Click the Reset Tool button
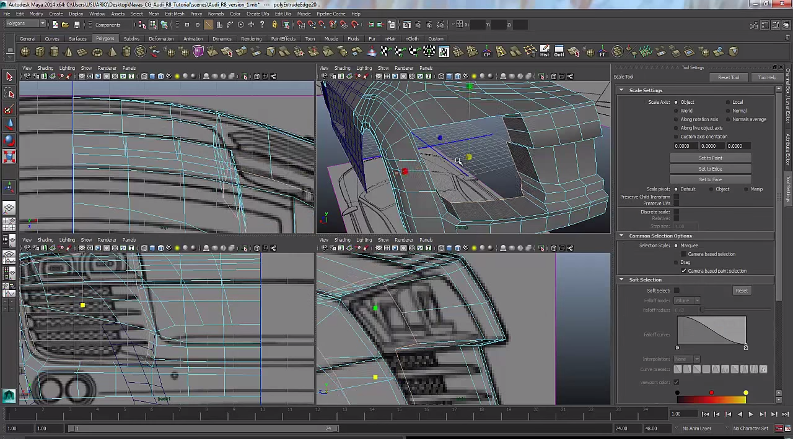The height and width of the screenshot is (439, 793). pos(729,77)
